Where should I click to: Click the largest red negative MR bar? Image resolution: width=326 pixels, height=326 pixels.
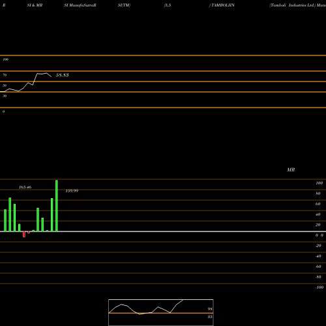point(24,234)
